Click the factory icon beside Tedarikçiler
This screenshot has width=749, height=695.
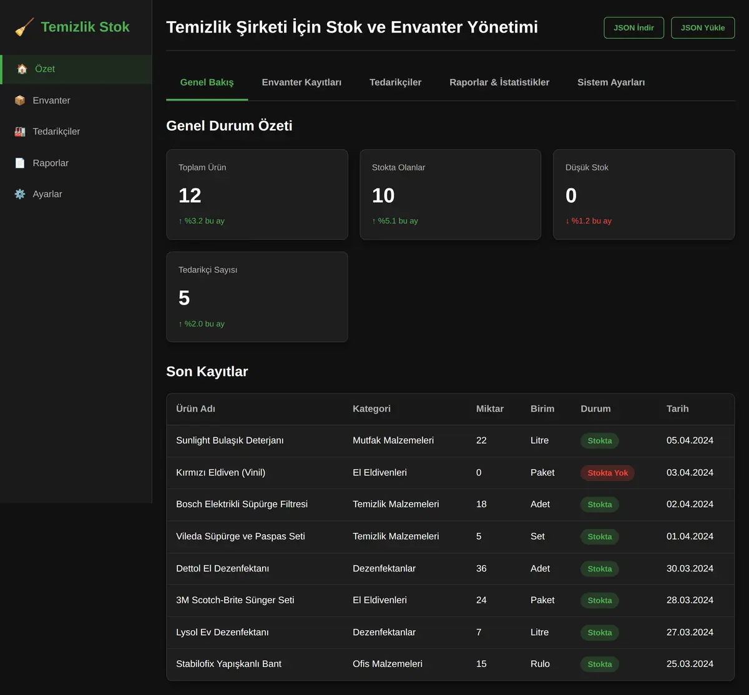(20, 132)
